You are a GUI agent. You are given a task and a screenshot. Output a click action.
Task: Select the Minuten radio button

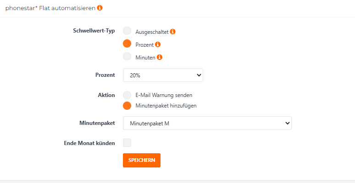click(127, 56)
